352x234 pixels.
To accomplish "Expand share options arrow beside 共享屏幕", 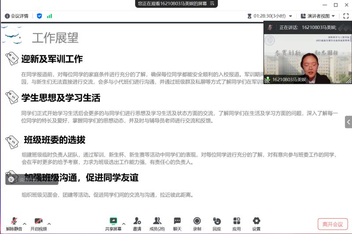I will click(x=124, y=223).
